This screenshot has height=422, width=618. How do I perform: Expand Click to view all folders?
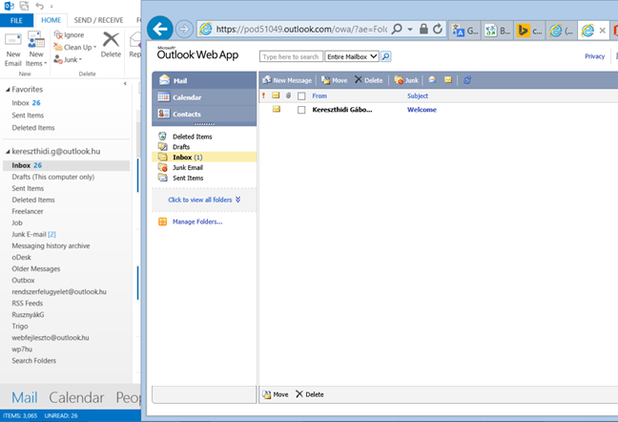204,200
